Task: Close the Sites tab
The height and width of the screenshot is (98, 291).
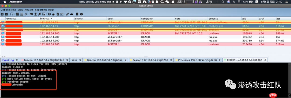Action: (x=80, y=60)
